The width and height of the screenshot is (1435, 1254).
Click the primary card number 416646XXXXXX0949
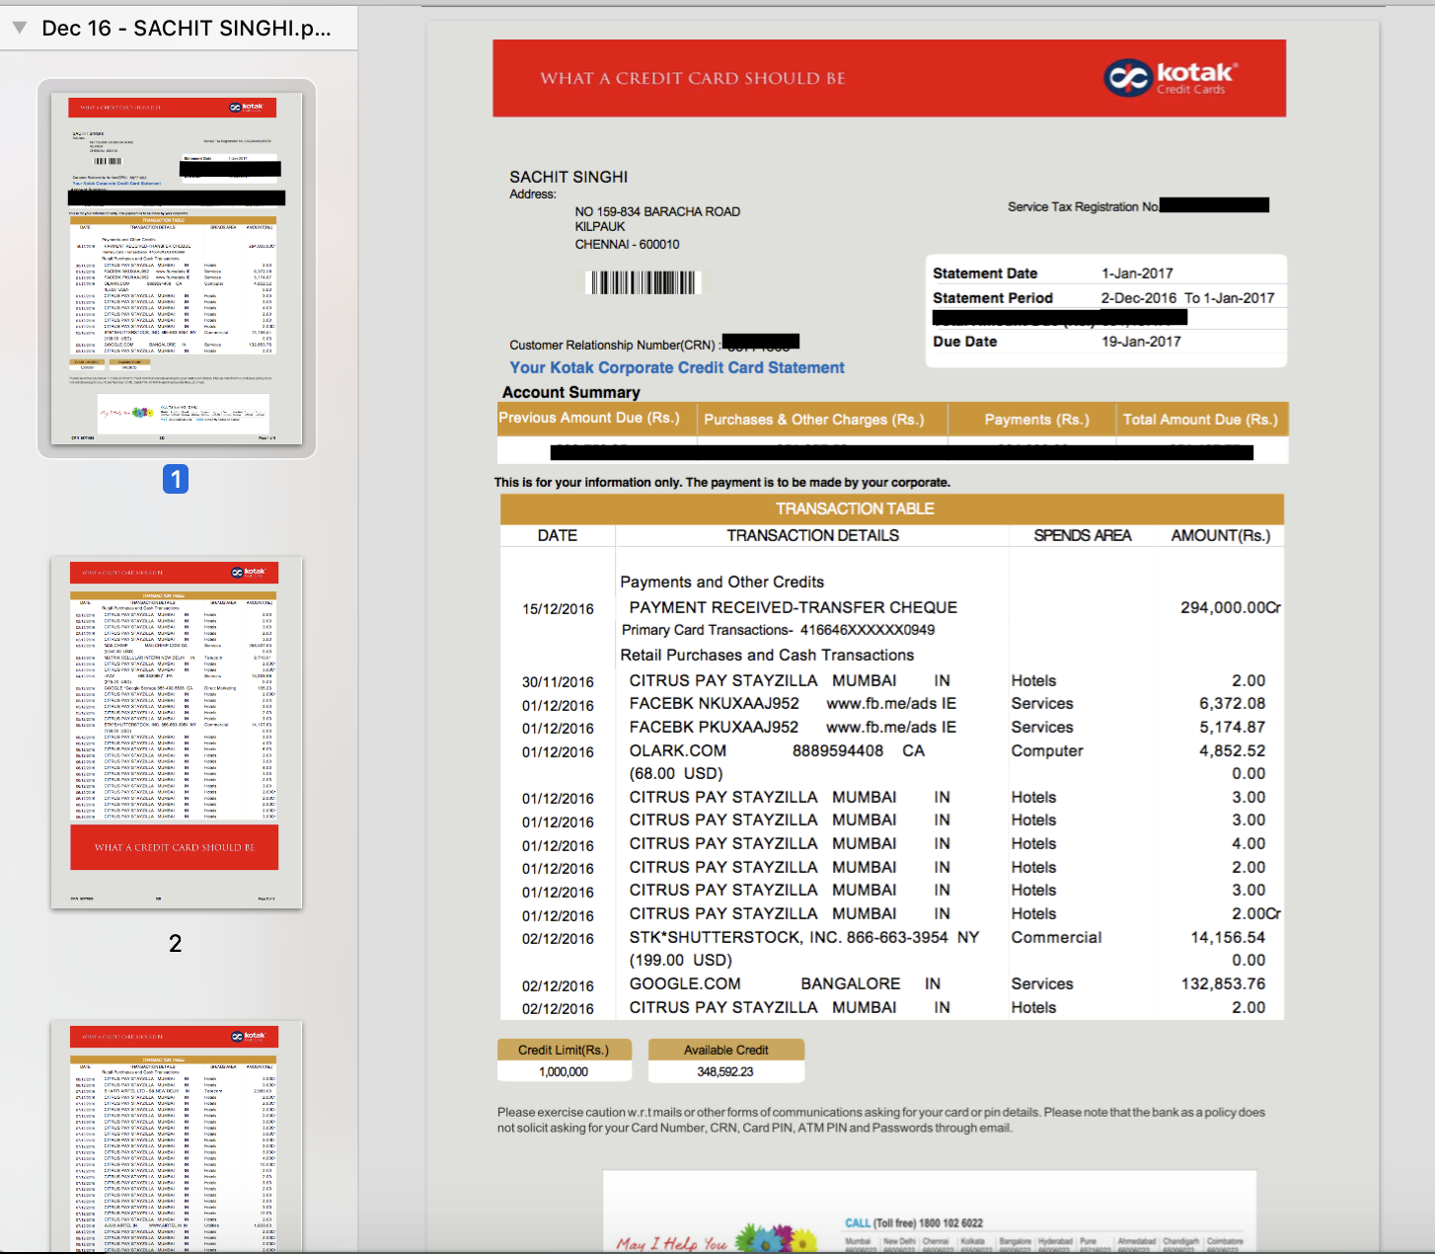pos(868,630)
